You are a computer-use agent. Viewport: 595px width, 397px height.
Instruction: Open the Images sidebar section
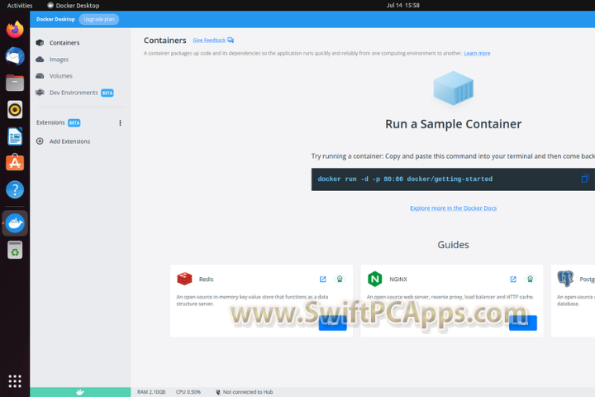(59, 60)
